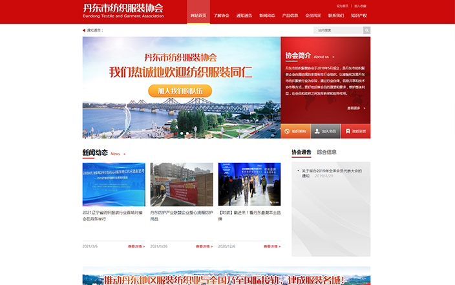Click the 资质荣誉 bookmark icon
The image size is (455, 285).
(x=346, y=131)
